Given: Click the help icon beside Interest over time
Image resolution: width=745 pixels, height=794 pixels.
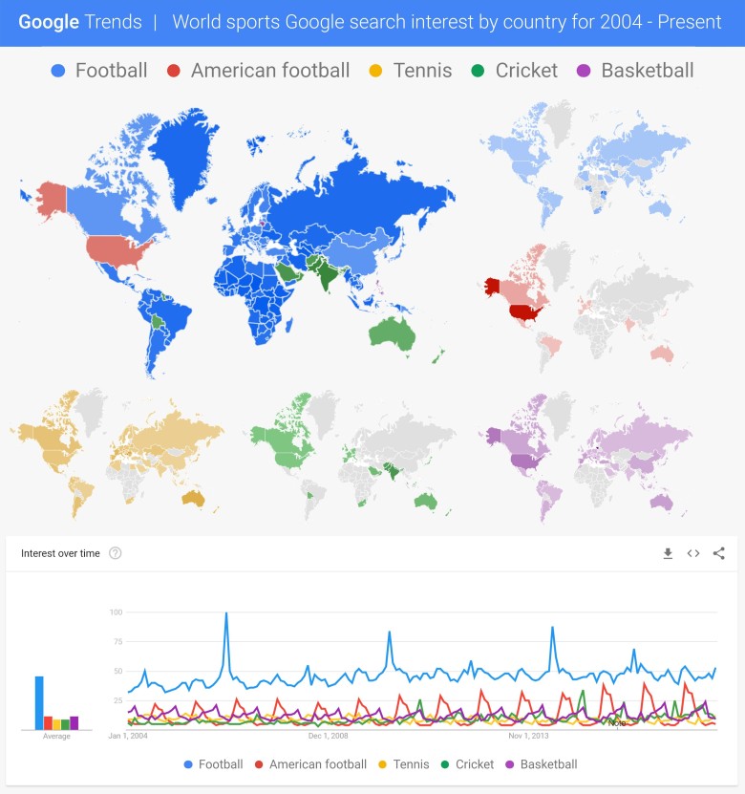Looking at the screenshot, I should click(x=116, y=553).
